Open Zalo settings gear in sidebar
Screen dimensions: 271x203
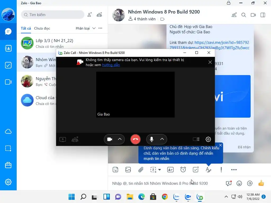point(8,182)
